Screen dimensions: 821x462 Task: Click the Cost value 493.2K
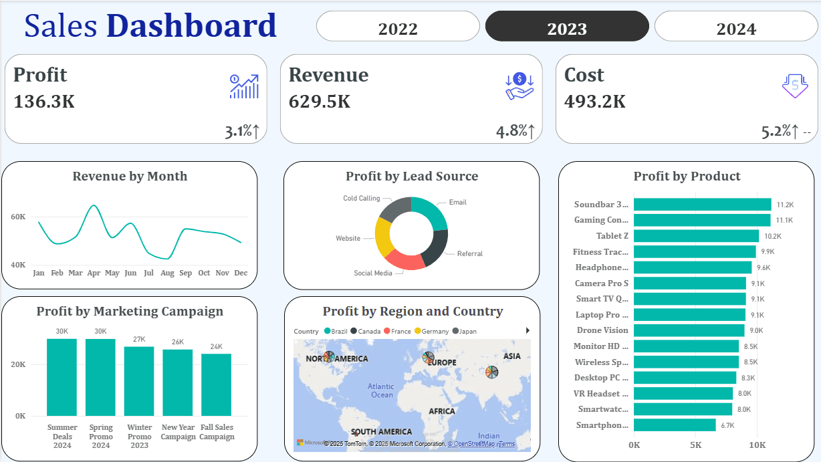coord(595,102)
